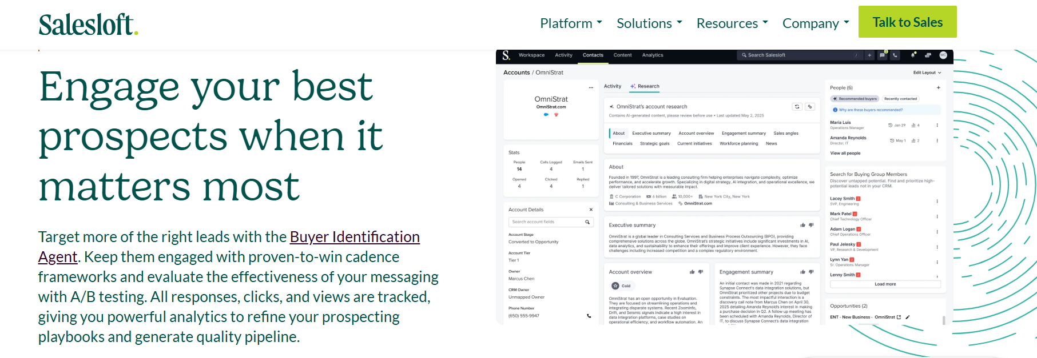Open the notifications bell icon
This screenshot has height=358, width=1037.
pyautogui.click(x=913, y=55)
